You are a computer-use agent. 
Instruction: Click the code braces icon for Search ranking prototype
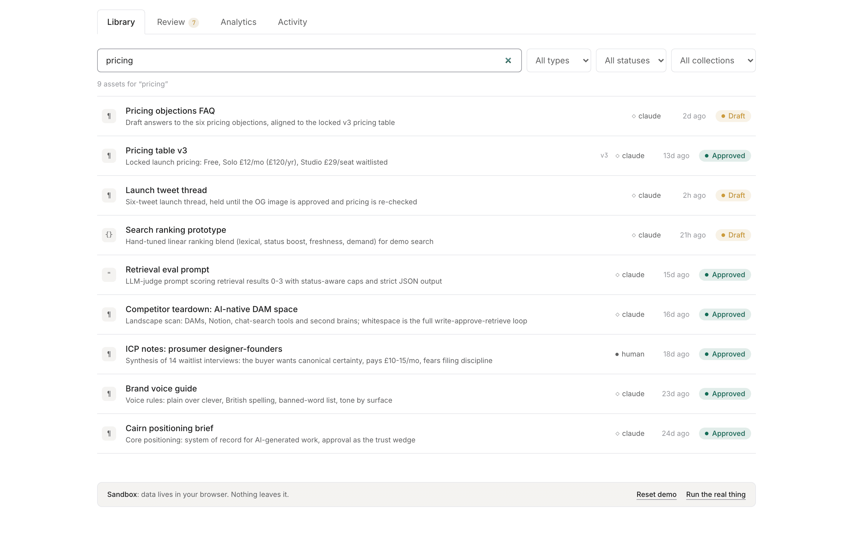pyautogui.click(x=109, y=235)
